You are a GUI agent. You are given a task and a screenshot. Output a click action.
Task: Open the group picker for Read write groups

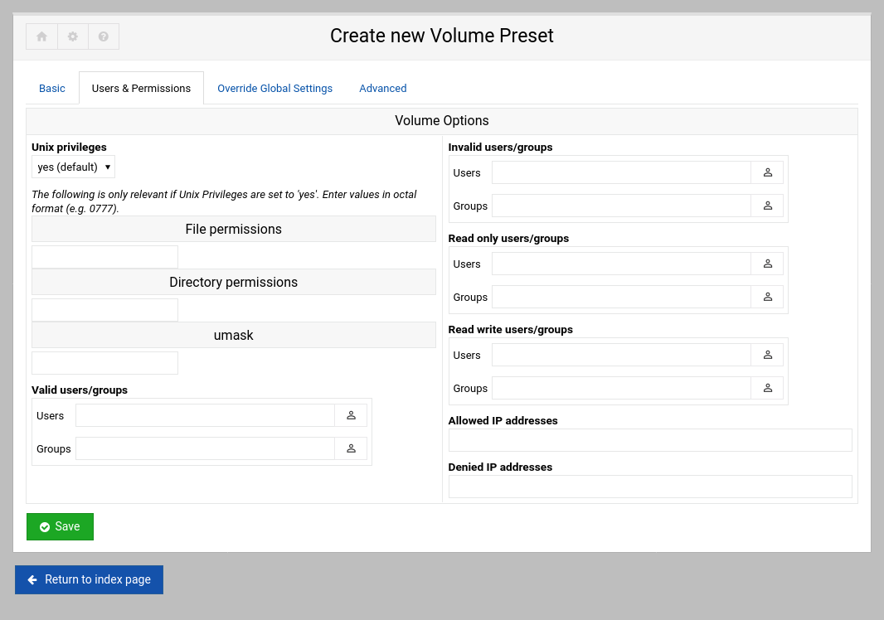click(767, 388)
